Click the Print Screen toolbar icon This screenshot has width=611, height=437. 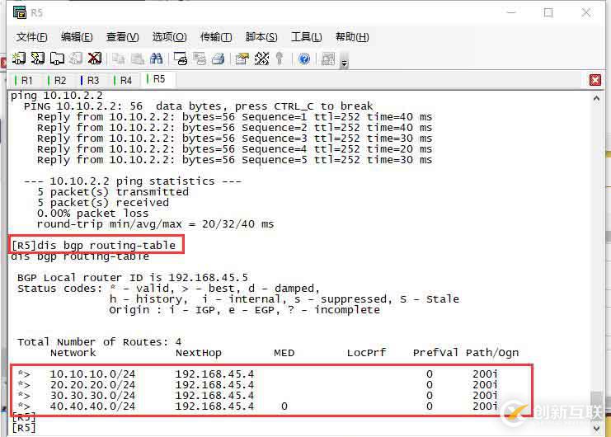tap(180, 59)
